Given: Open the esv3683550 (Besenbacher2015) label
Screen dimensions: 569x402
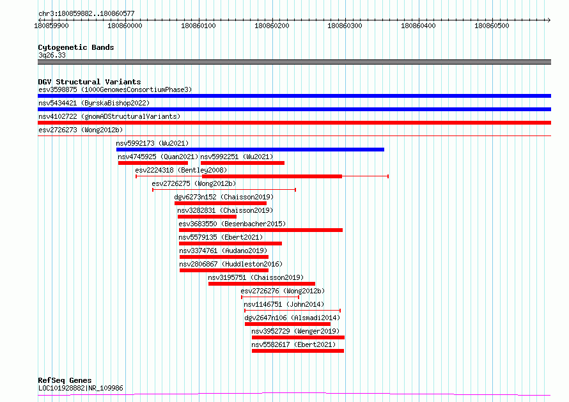Looking at the screenshot, I should coord(232,224).
